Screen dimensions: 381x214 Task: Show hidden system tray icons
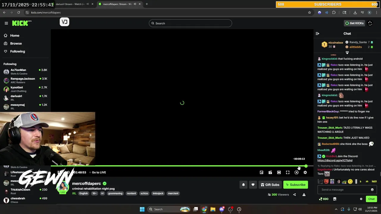[336, 209]
